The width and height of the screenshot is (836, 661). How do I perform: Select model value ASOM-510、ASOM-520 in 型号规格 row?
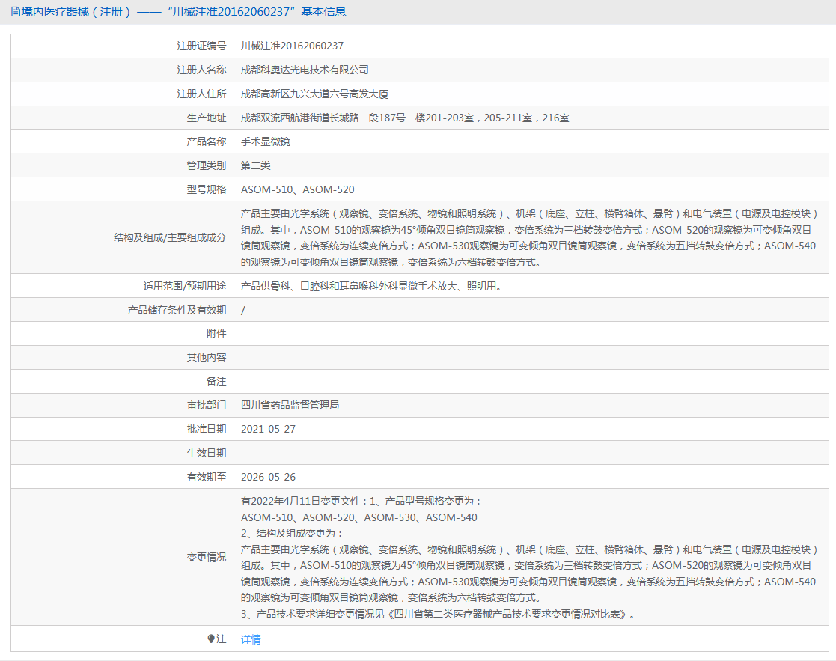(x=298, y=190)
